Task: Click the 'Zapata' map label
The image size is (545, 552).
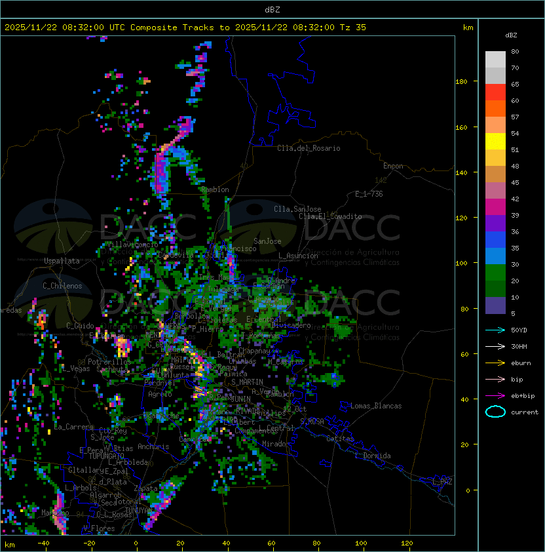Action: point(145,488)
